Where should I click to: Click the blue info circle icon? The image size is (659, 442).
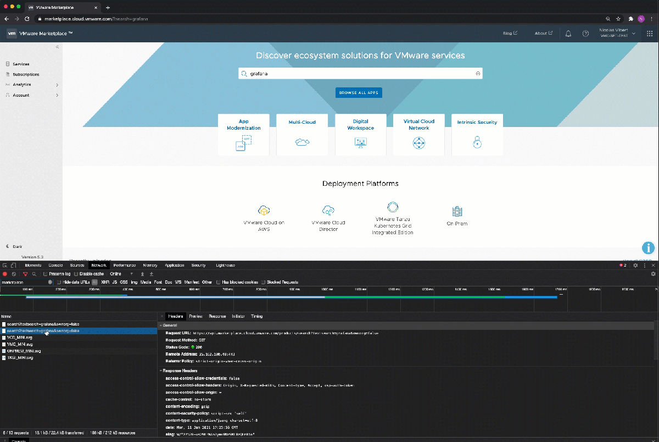click(x=649, y=248)
